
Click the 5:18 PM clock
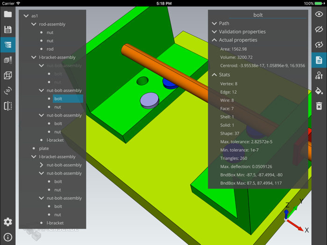pos(164,3)
